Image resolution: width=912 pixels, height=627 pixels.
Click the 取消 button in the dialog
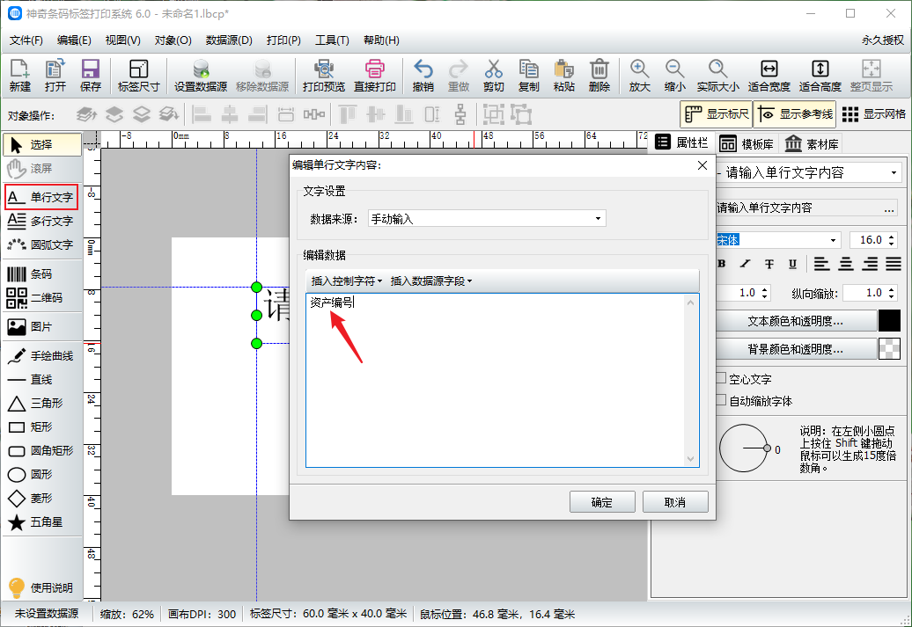click(675, 502)
